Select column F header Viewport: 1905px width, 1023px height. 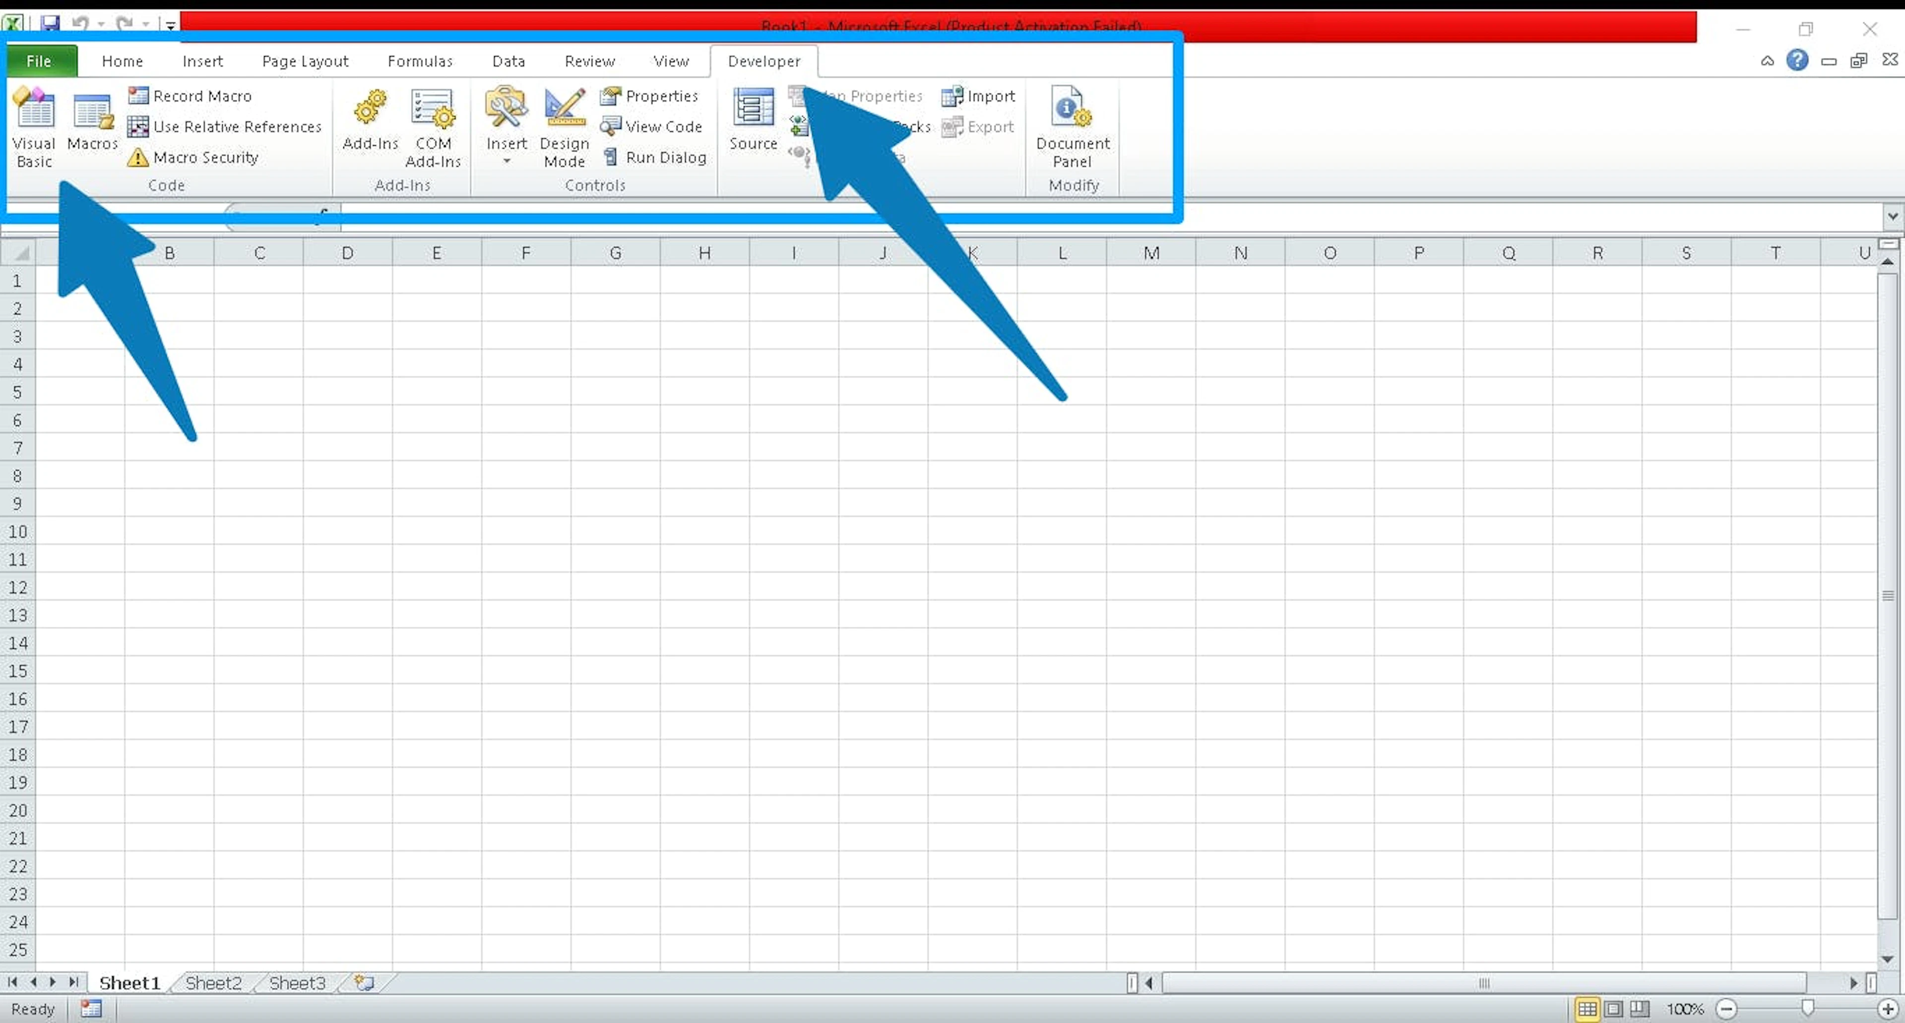click(x=526, y=253)
